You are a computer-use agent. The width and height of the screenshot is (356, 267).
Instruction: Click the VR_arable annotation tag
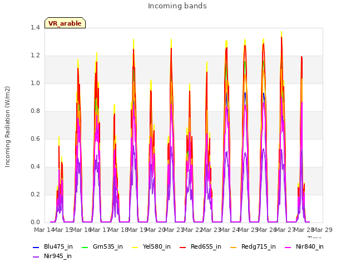click(65, 23)
